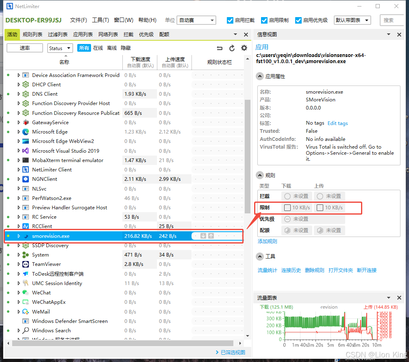The height and width of the screenshot is (362, 409).
Task: Click the WeChat icon in list
Action: pos(26,292)
